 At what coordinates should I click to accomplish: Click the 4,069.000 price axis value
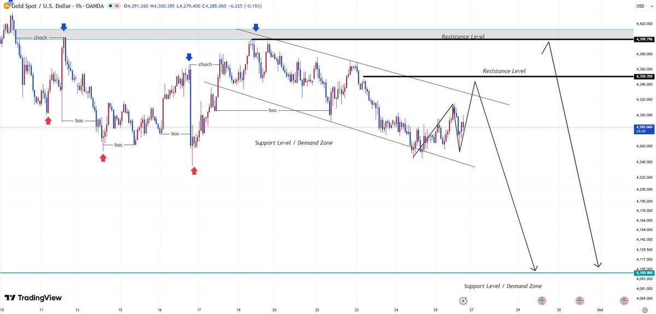(643, 299)
